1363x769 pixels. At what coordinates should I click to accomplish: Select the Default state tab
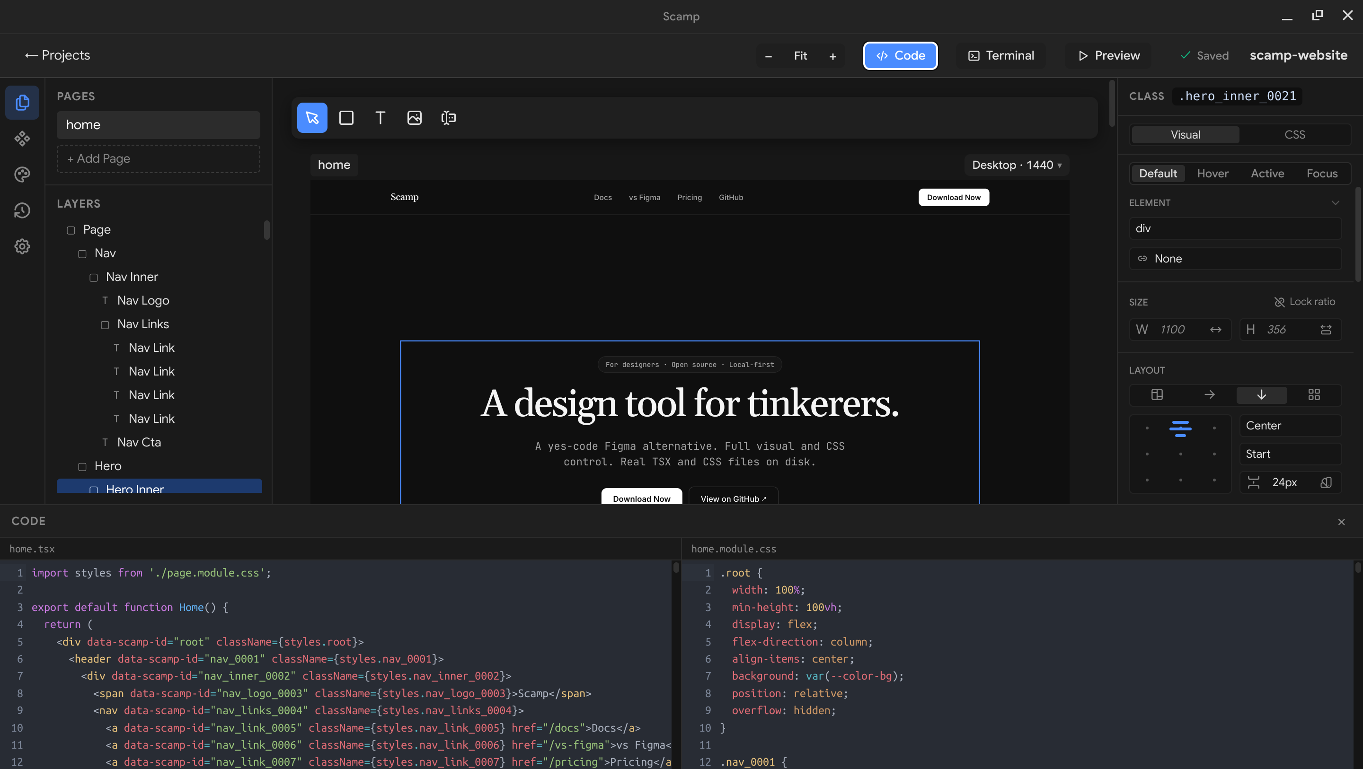coord(1158,174)
